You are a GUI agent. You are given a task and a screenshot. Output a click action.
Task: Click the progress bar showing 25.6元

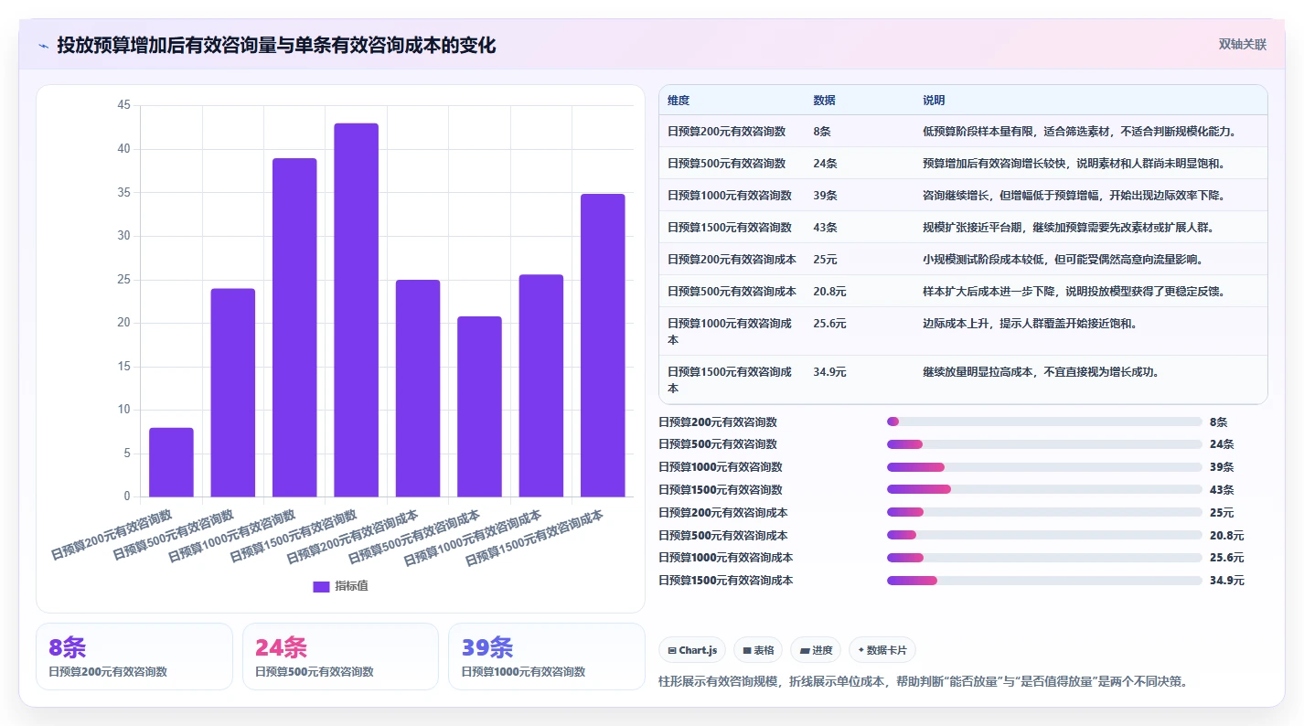tap(1044, 558)
